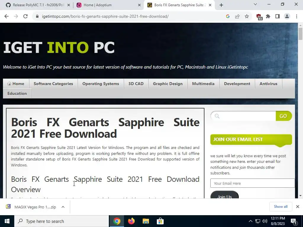Open File Explorer from the taskbar
The width and height of the screenshot is (303, 227).
[146, 221]
